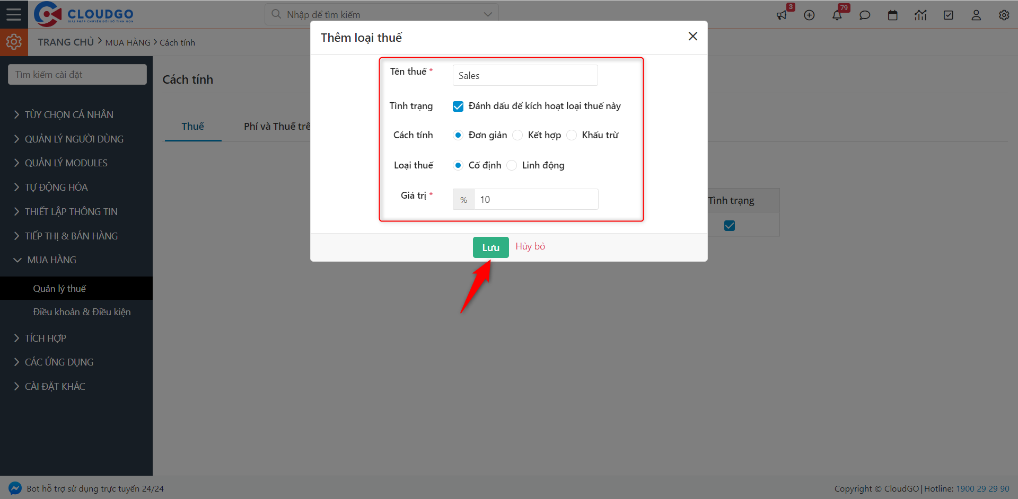Collapse the MUA HÀNG section
Screen dimensions: 1018x499
pyautogui.click(x=51, y=260)
